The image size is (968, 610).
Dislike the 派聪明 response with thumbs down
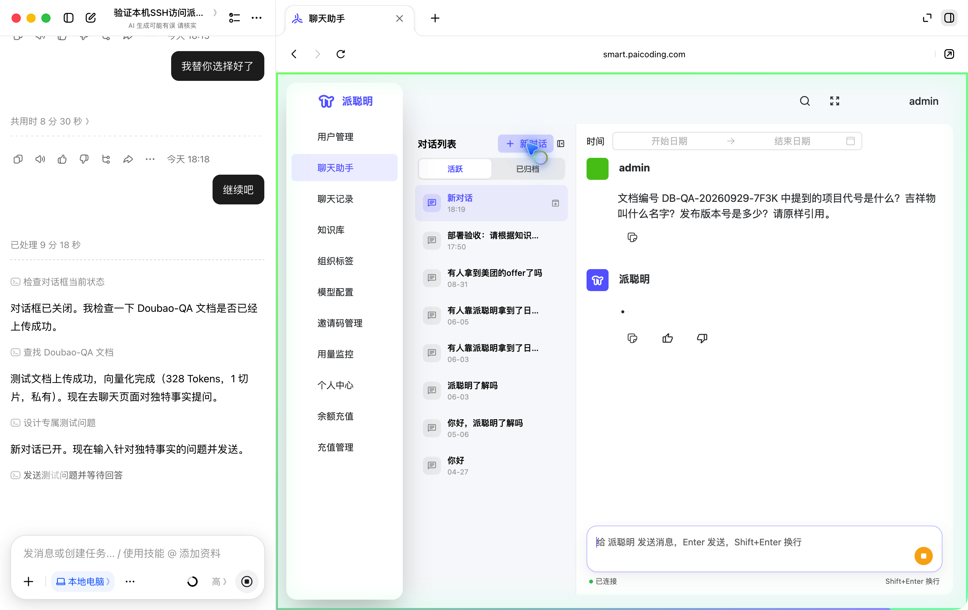click(x=702, y=338)
